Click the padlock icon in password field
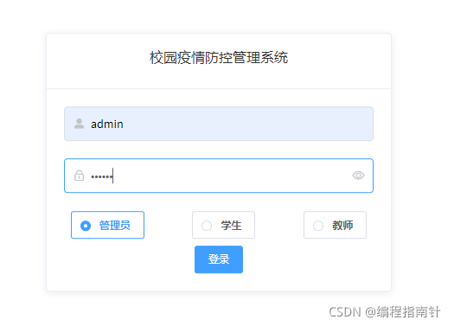 (79, 176)
